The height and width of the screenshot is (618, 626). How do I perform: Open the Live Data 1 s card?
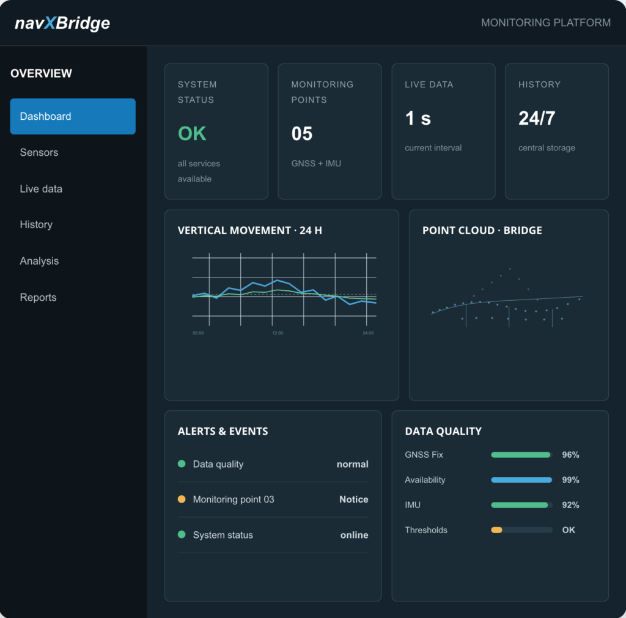pyautogui.click(x=443, y=131)
